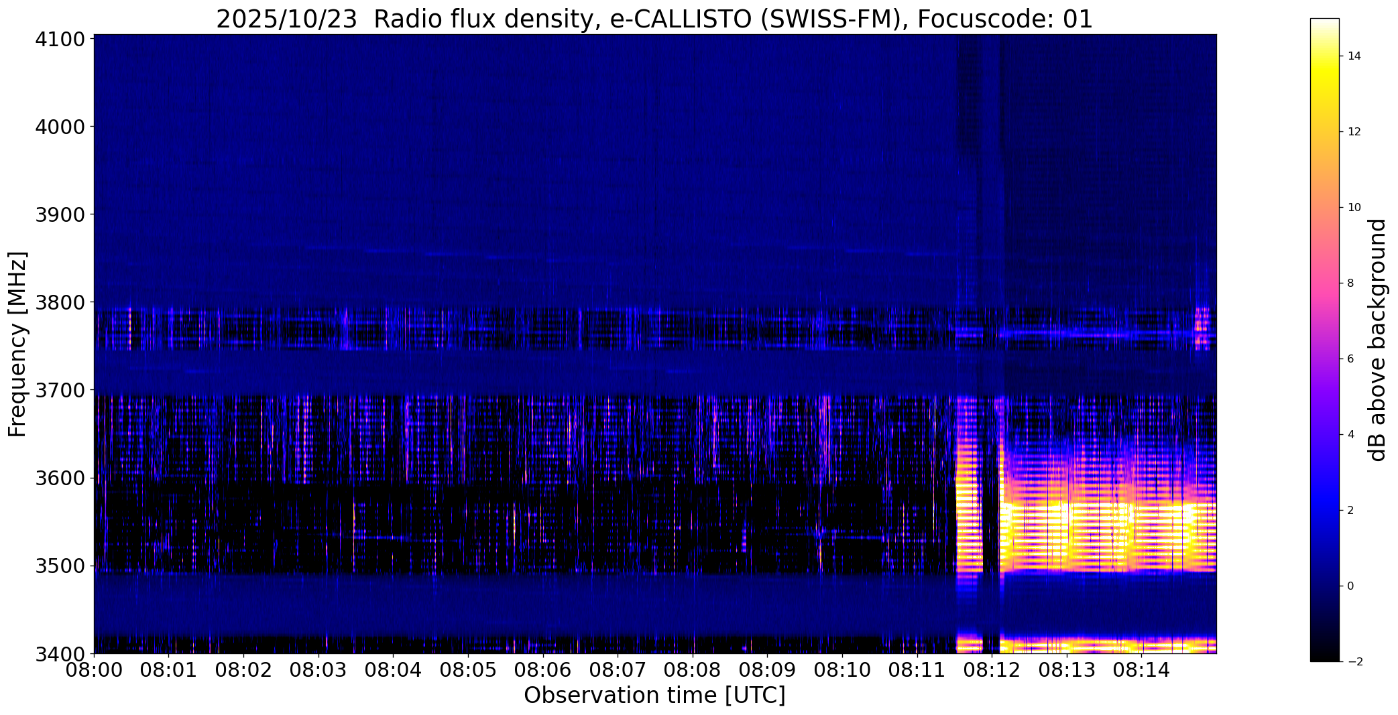The width and height of the screenshot is (1398, 715).
Task: Click the color scale bar
Action: (1325, 340)
